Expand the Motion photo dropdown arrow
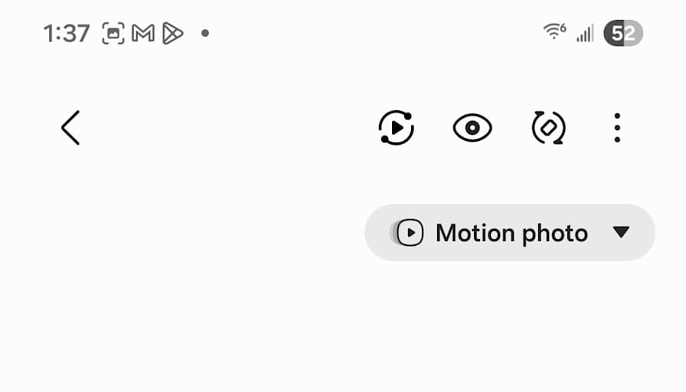This screenshot has height=392, width=686. click(x=621, y=232)
